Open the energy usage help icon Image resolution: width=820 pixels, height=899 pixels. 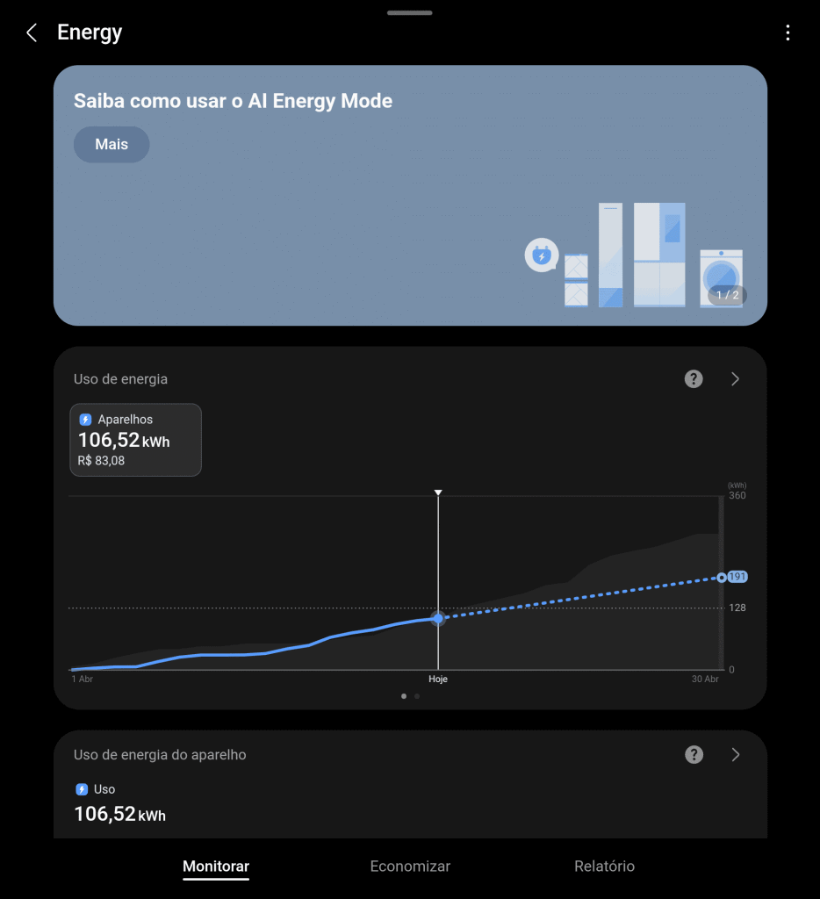[694, 378]
